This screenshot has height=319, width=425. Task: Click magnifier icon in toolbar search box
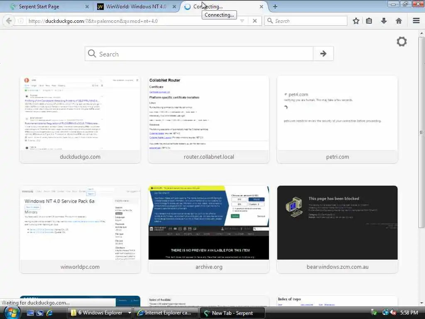pos(270,21)
